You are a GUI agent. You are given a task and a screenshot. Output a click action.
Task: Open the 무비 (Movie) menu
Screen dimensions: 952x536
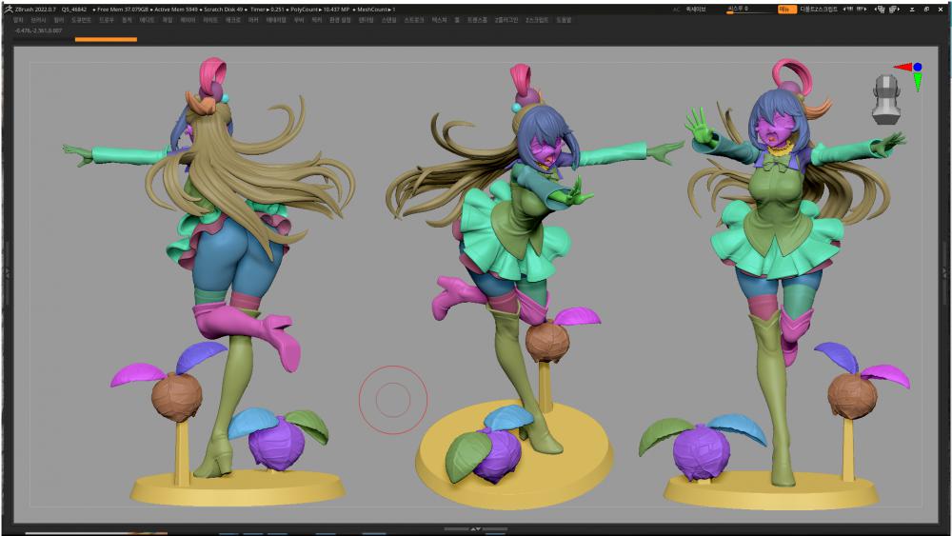click(299, 20)
